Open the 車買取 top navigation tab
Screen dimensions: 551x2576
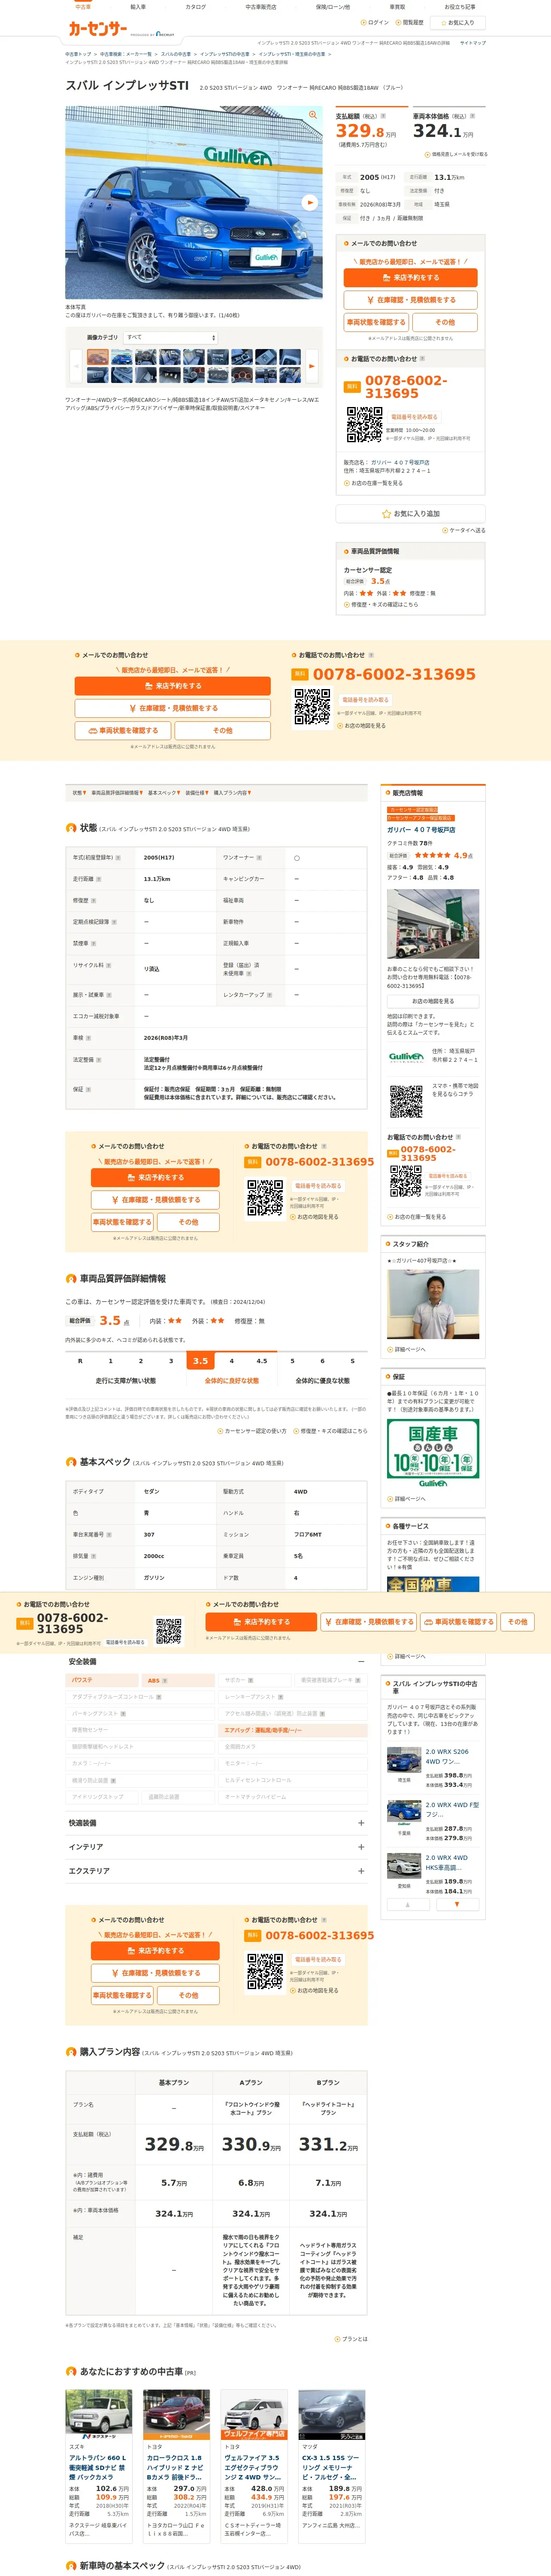point(397,6)
